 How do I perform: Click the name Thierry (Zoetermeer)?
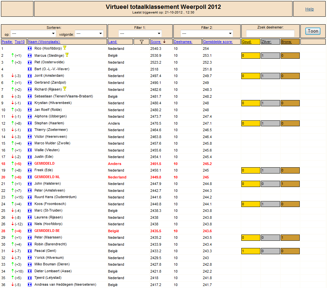(x=51, y=130)
